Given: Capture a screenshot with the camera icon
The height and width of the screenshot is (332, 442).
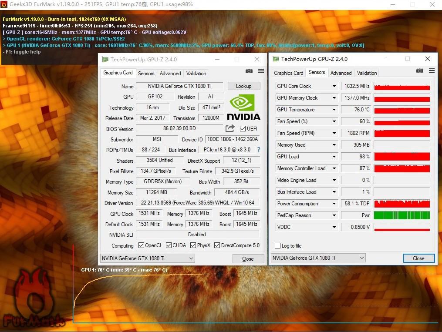Looking at the screenshot, I should pos(249,70).
